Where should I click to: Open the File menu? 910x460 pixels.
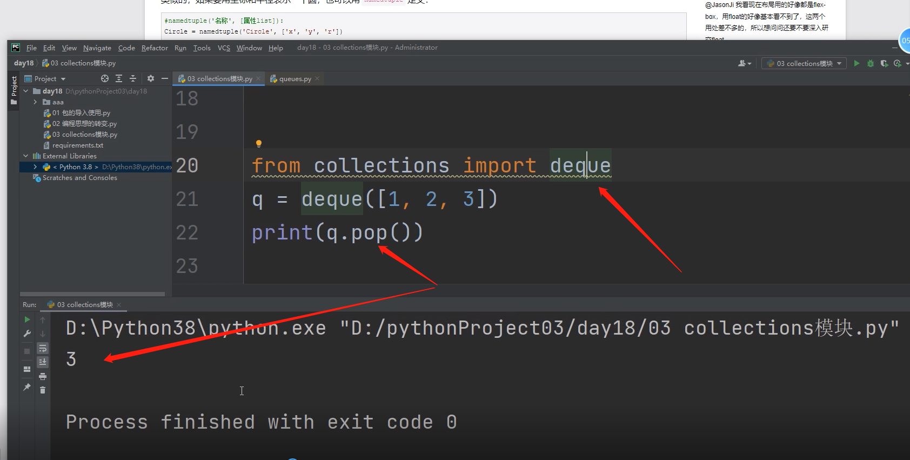(31, 48)
